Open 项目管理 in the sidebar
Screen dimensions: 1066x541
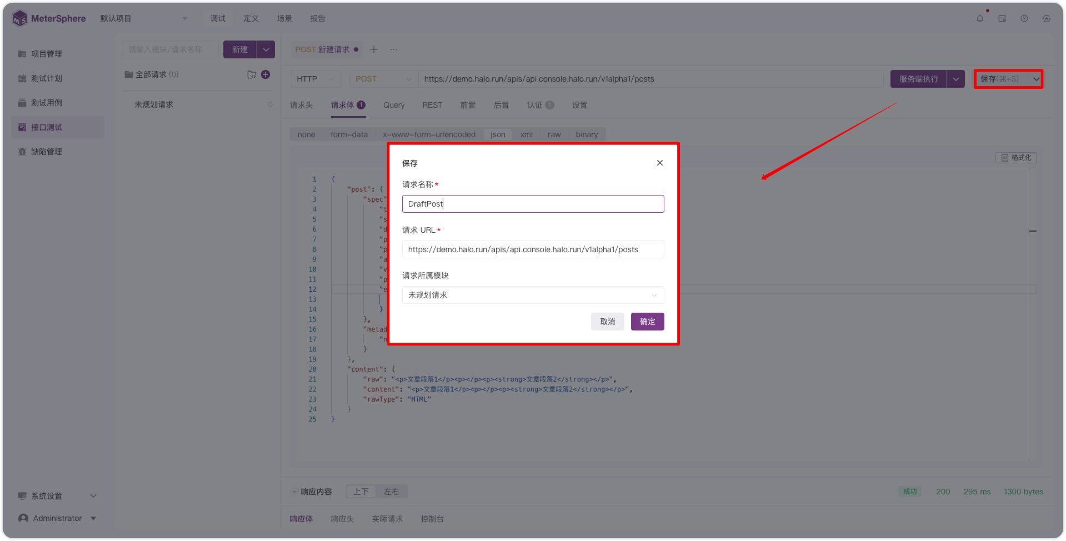pyautogui.click(x=58, y=54)
